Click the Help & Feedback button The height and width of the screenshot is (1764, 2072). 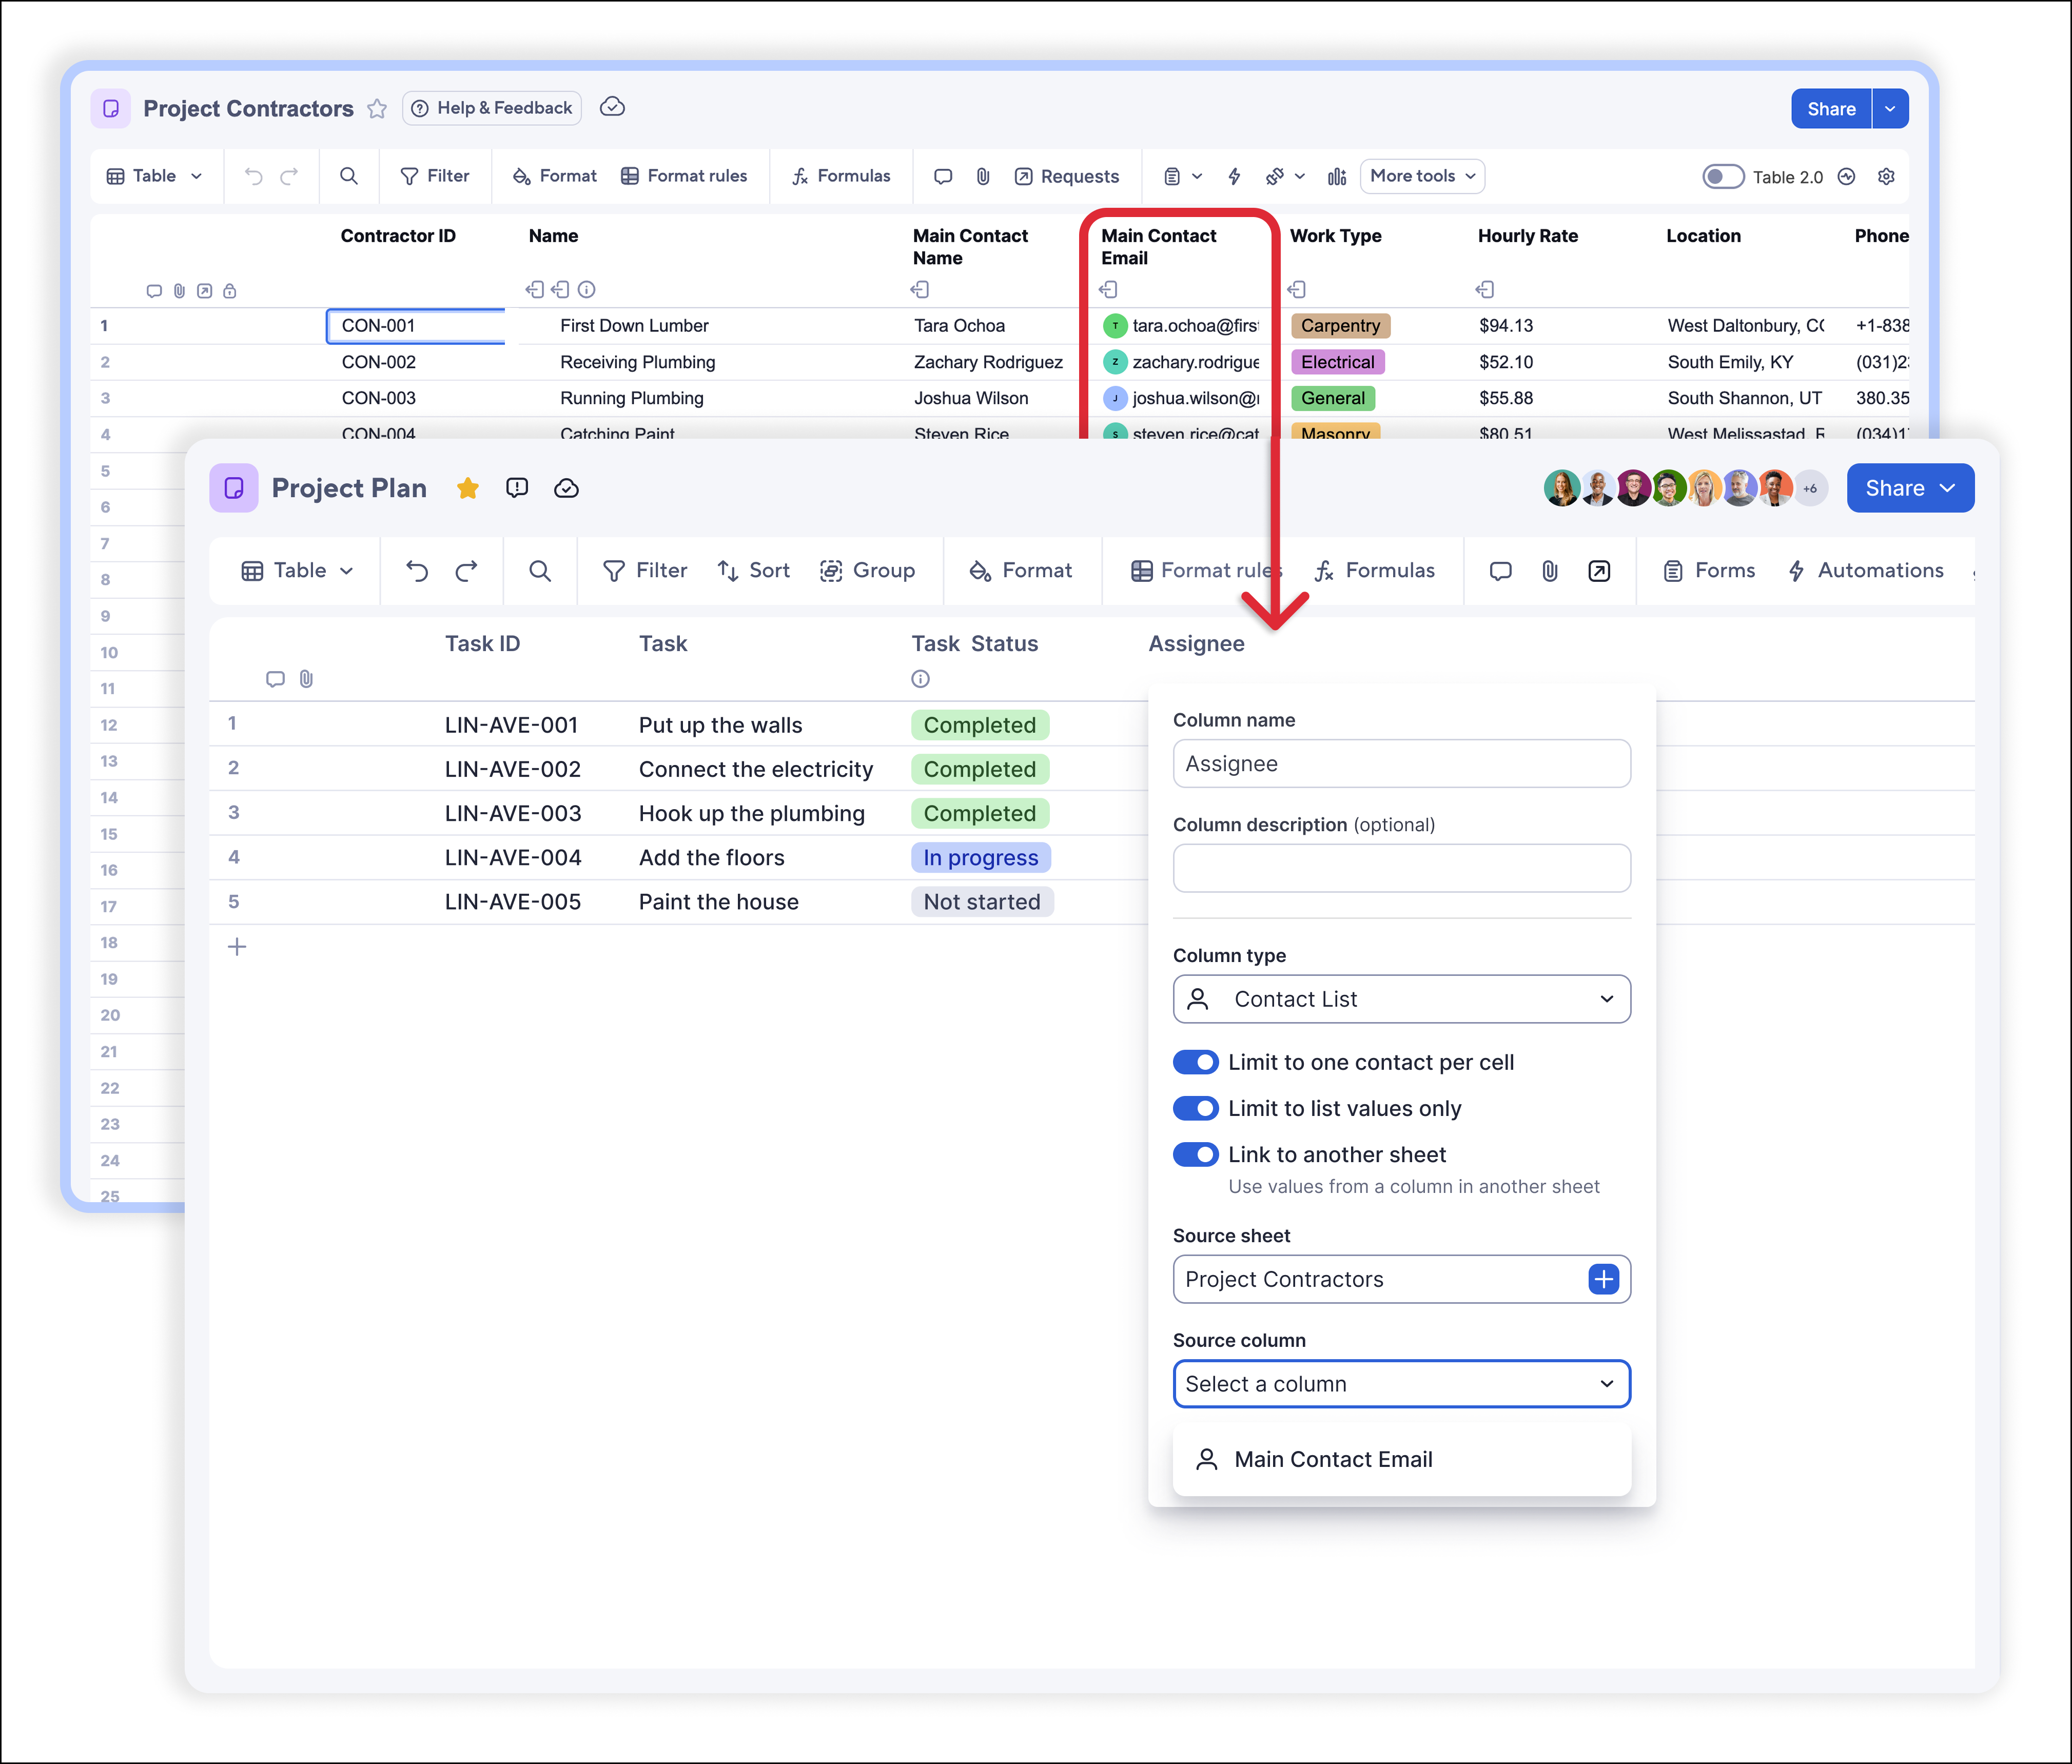pyautogui.click(x=492, y=108)
